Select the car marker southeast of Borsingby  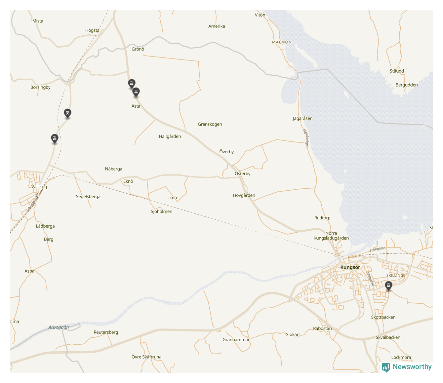pos(67,113)
